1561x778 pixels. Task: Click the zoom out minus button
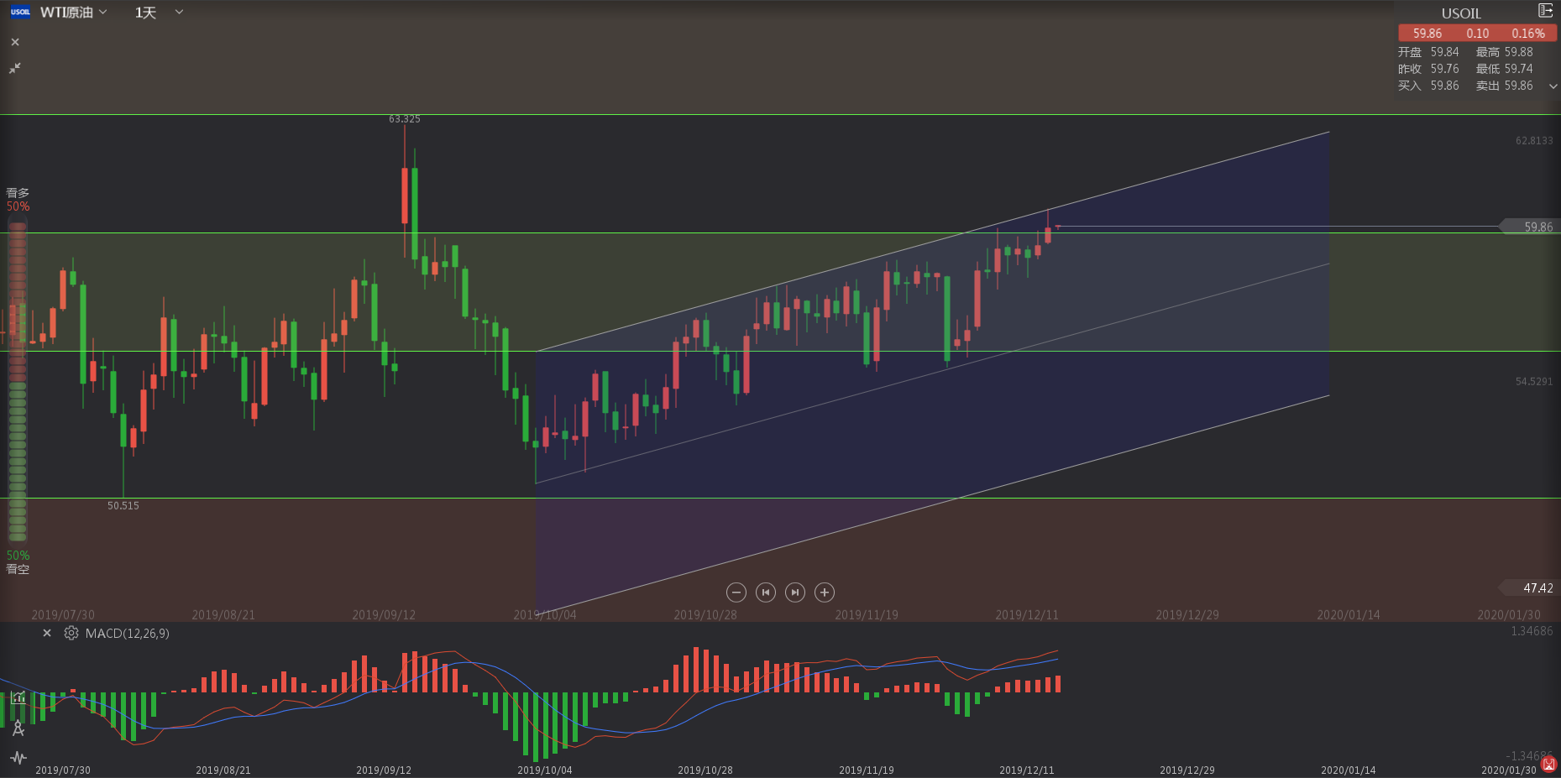coord(736,593)
